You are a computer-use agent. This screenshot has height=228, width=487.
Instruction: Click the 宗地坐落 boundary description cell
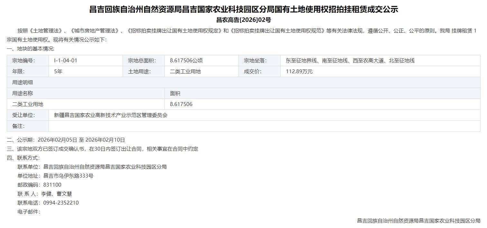pos(350,60)
